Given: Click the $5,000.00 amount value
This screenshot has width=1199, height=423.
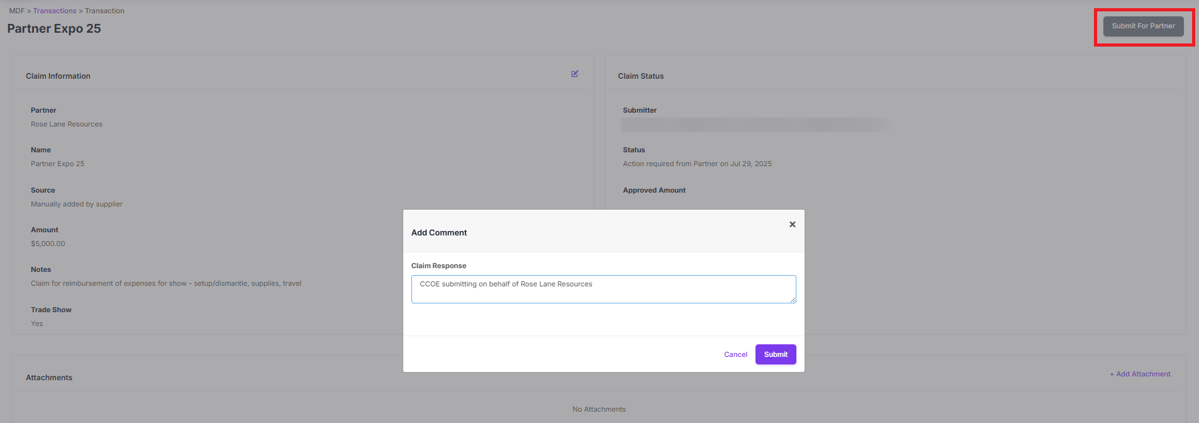Looking at the screenshot, I should (48, 244).
